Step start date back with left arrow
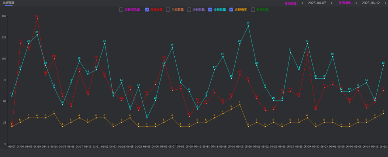Image resolution: width=388 pixels, height=157 pixels. click(302, 3)
